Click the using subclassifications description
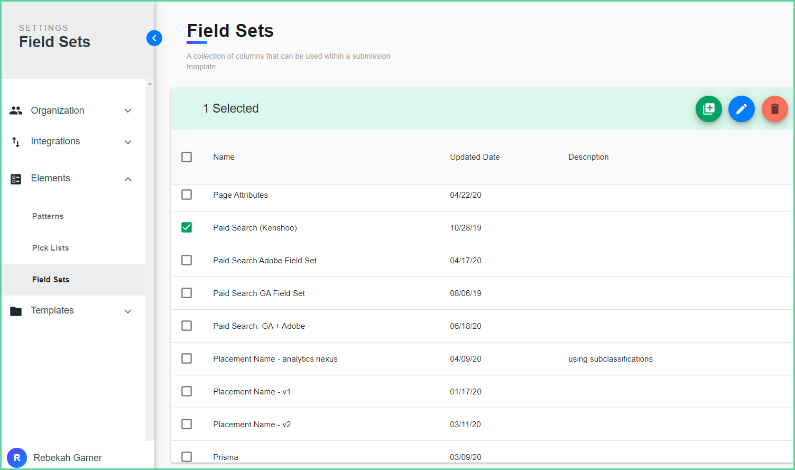795x470 pixels. coord(611,359)
